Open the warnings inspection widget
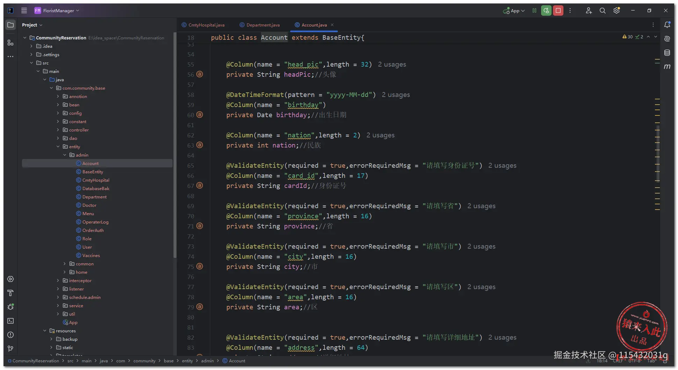 pos(633,37)
